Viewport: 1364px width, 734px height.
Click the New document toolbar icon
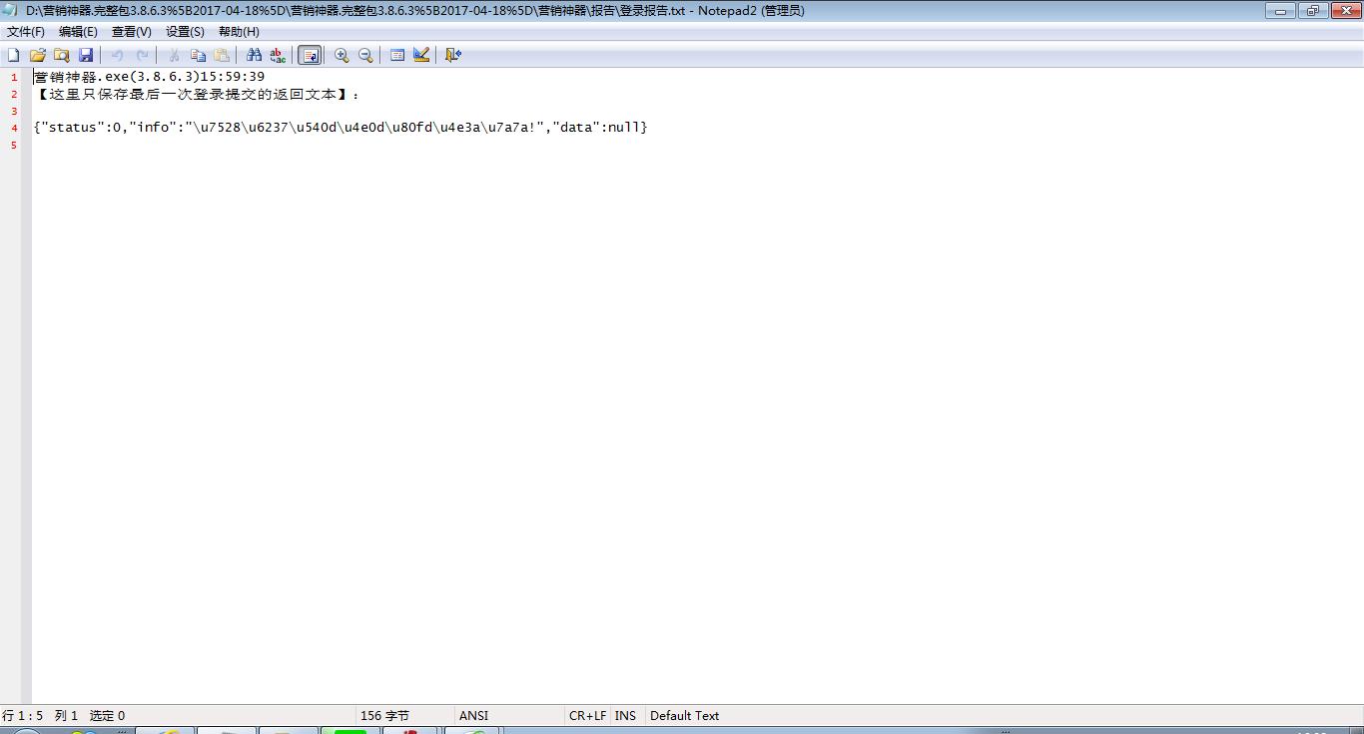14,55
